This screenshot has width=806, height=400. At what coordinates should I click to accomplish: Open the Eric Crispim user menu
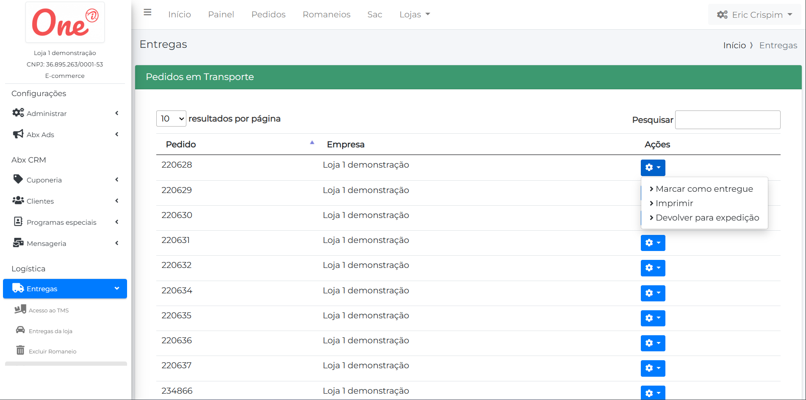754,15
